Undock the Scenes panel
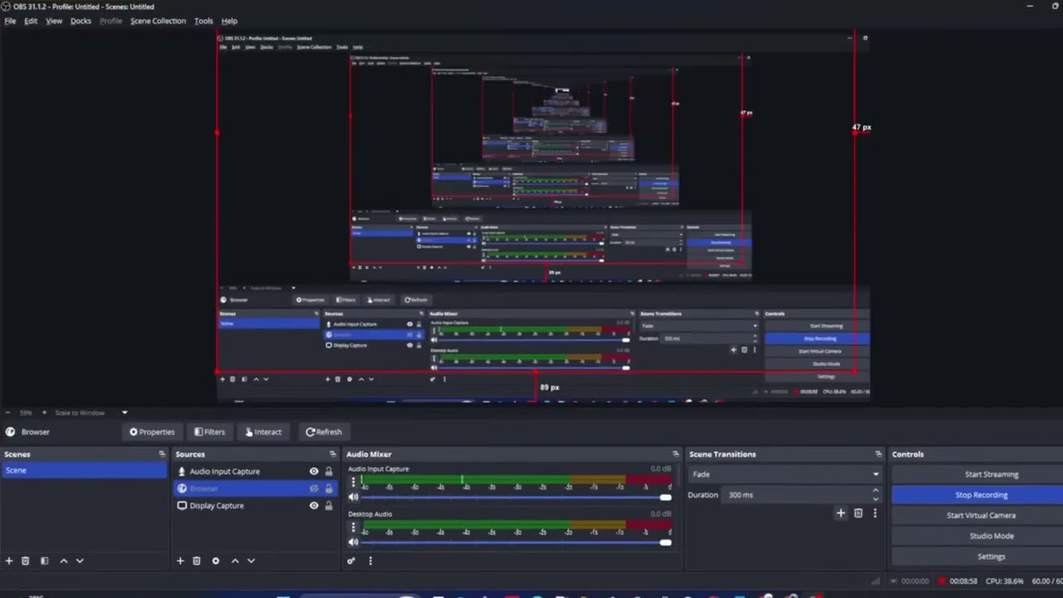 point(162,454)
